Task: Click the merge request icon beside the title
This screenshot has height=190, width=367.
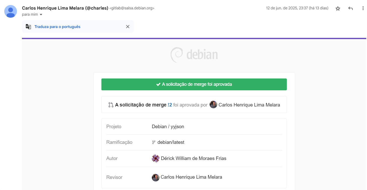Action: 111,105
